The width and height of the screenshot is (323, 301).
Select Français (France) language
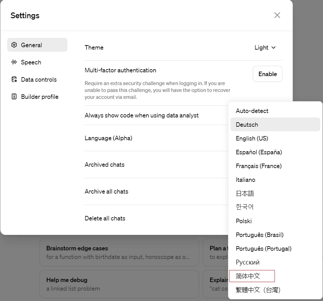tap(275, 166)
